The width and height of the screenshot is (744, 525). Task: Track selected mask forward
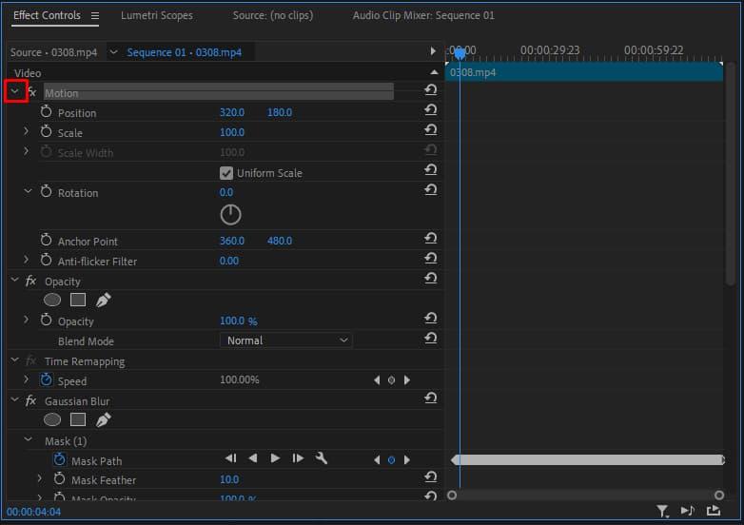coord(275,458)
